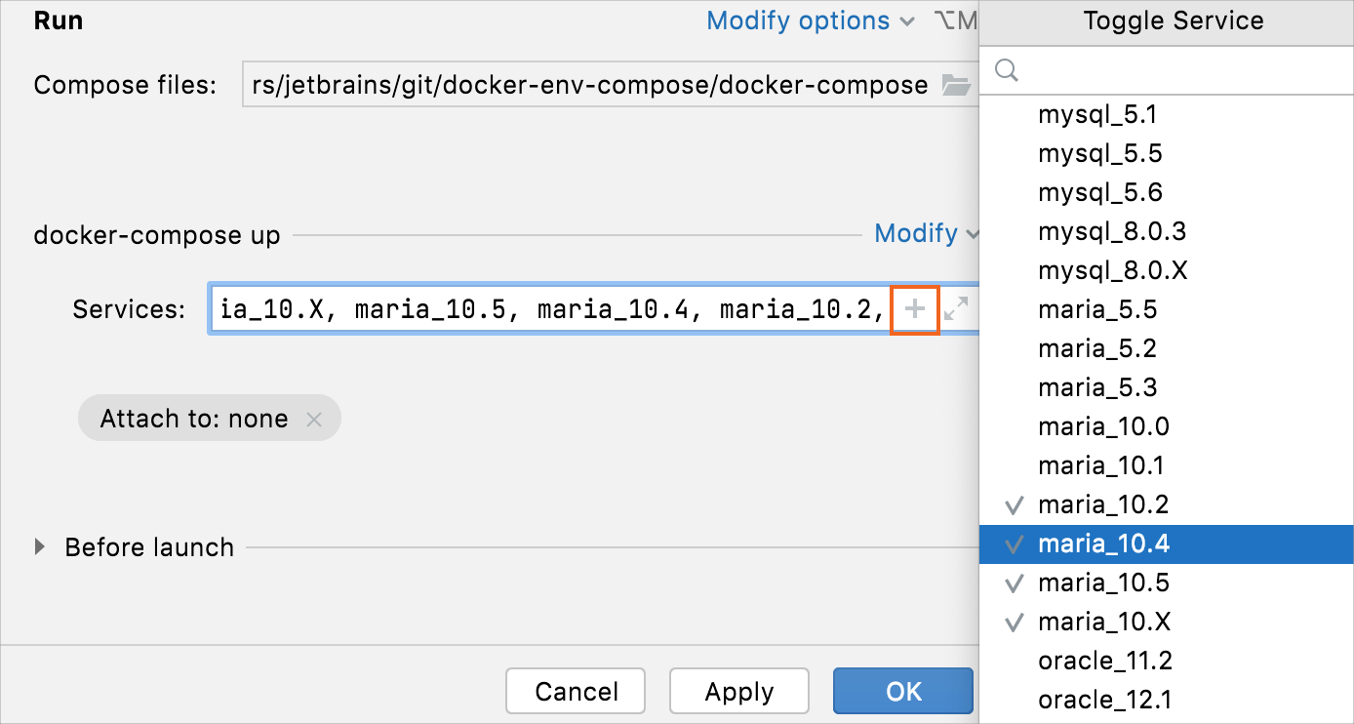Screen dimensions: 1354x724
Task: Cancel the Run configuration dialog
Action: [x=575, y=691]
